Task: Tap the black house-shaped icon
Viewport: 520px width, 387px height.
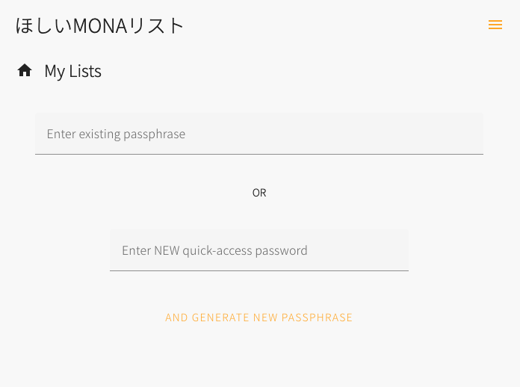Action: [x=25, y=70]
